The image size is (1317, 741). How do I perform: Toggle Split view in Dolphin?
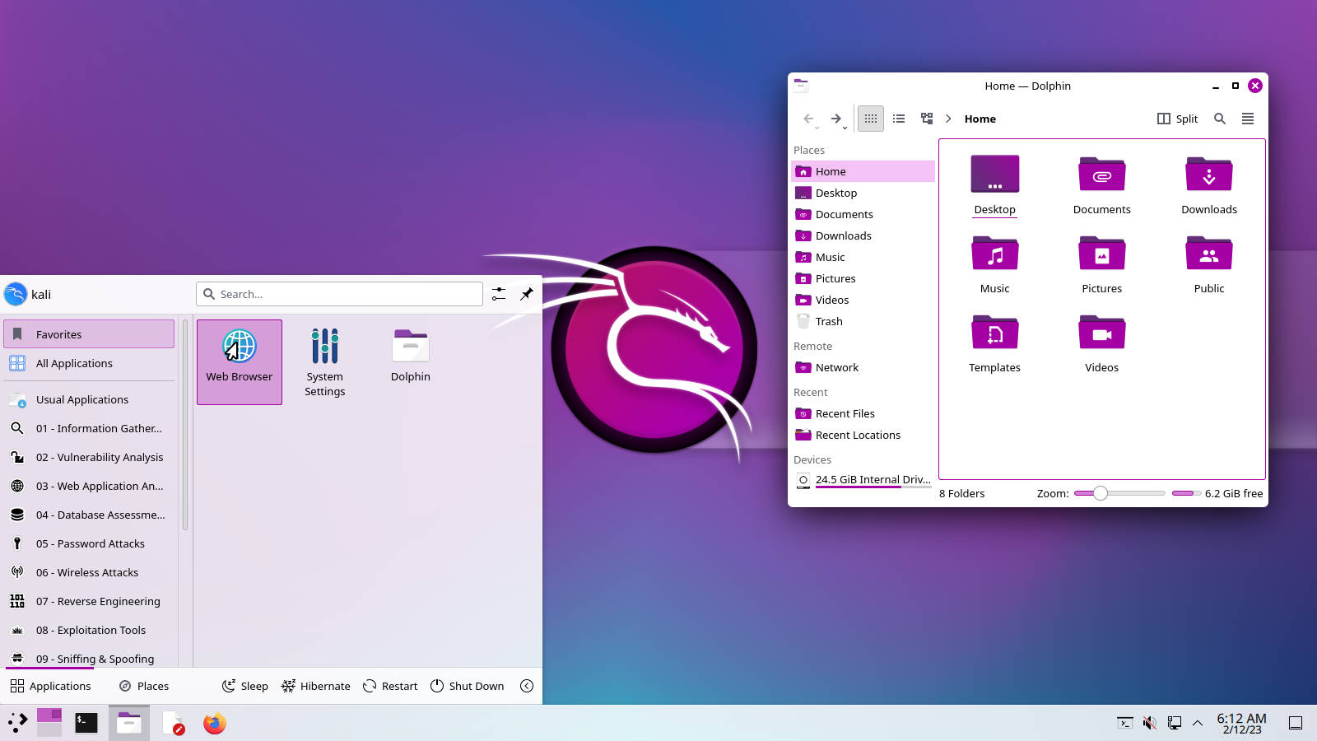[1177, 119]
